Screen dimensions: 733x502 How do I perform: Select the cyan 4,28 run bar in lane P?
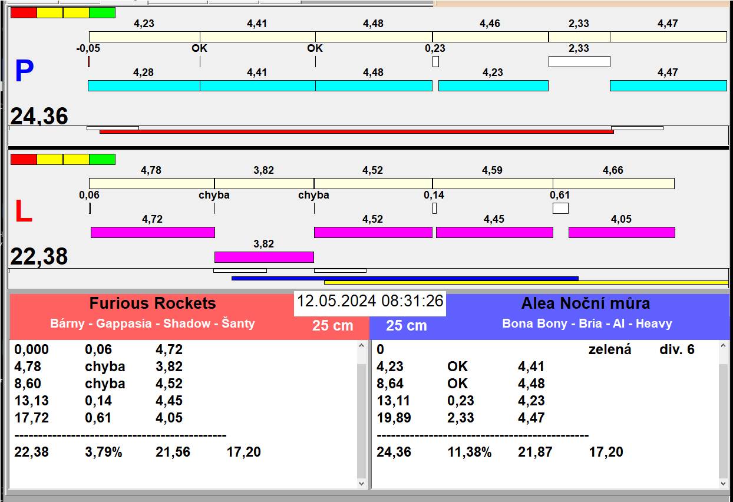pos(144,85)
